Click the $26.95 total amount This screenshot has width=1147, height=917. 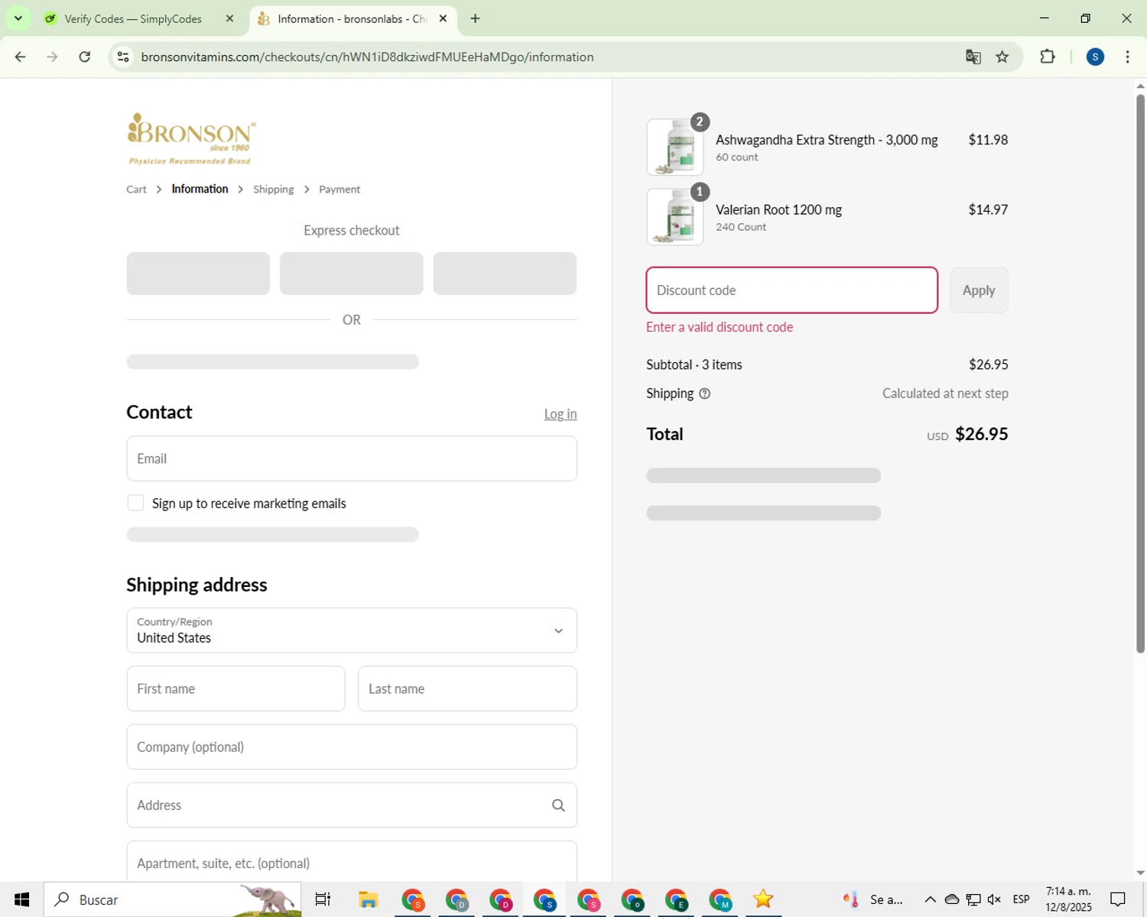982,434
